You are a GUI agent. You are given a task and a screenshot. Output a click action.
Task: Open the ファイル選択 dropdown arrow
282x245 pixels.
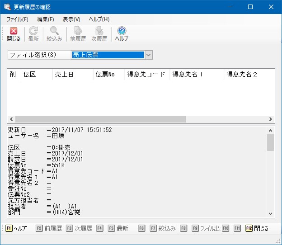point(149,55)
